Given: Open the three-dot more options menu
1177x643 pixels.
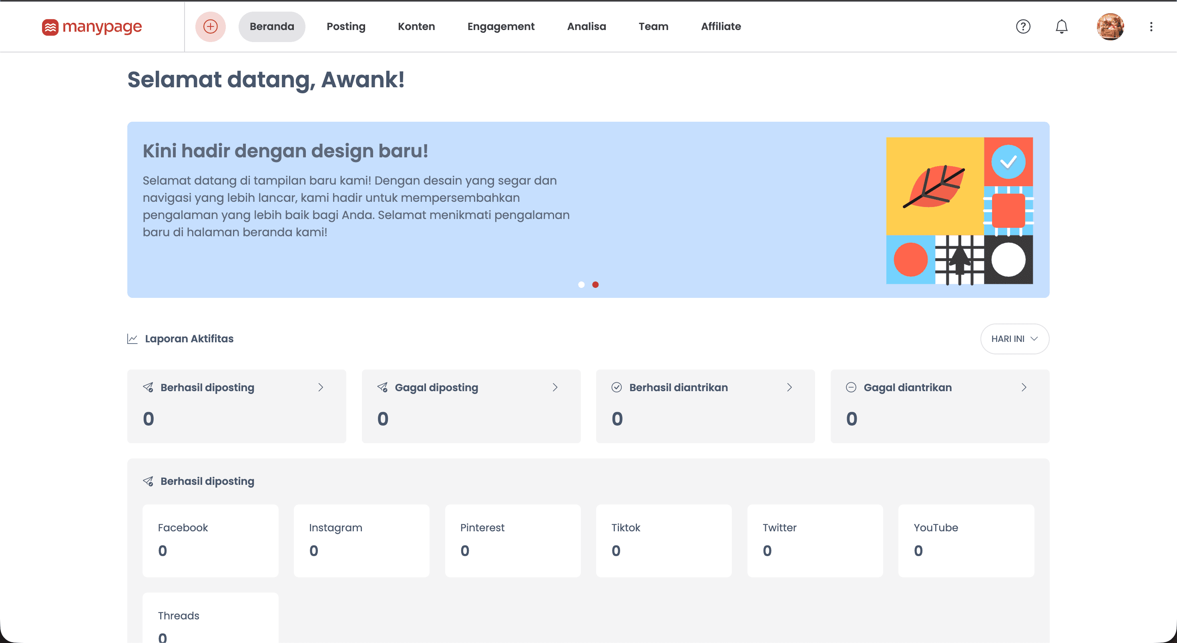Looking at the screenshot, I should pos(1151,26).
